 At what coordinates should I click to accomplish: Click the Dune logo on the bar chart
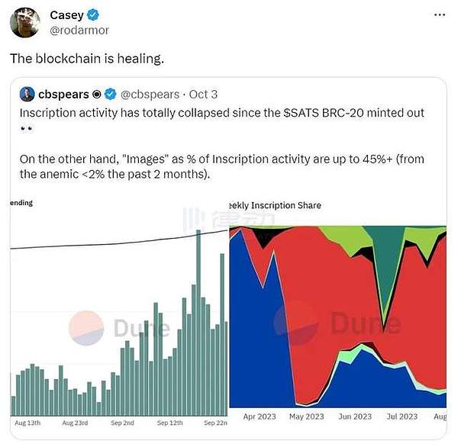pyautogui.click(x=118, y=328)
